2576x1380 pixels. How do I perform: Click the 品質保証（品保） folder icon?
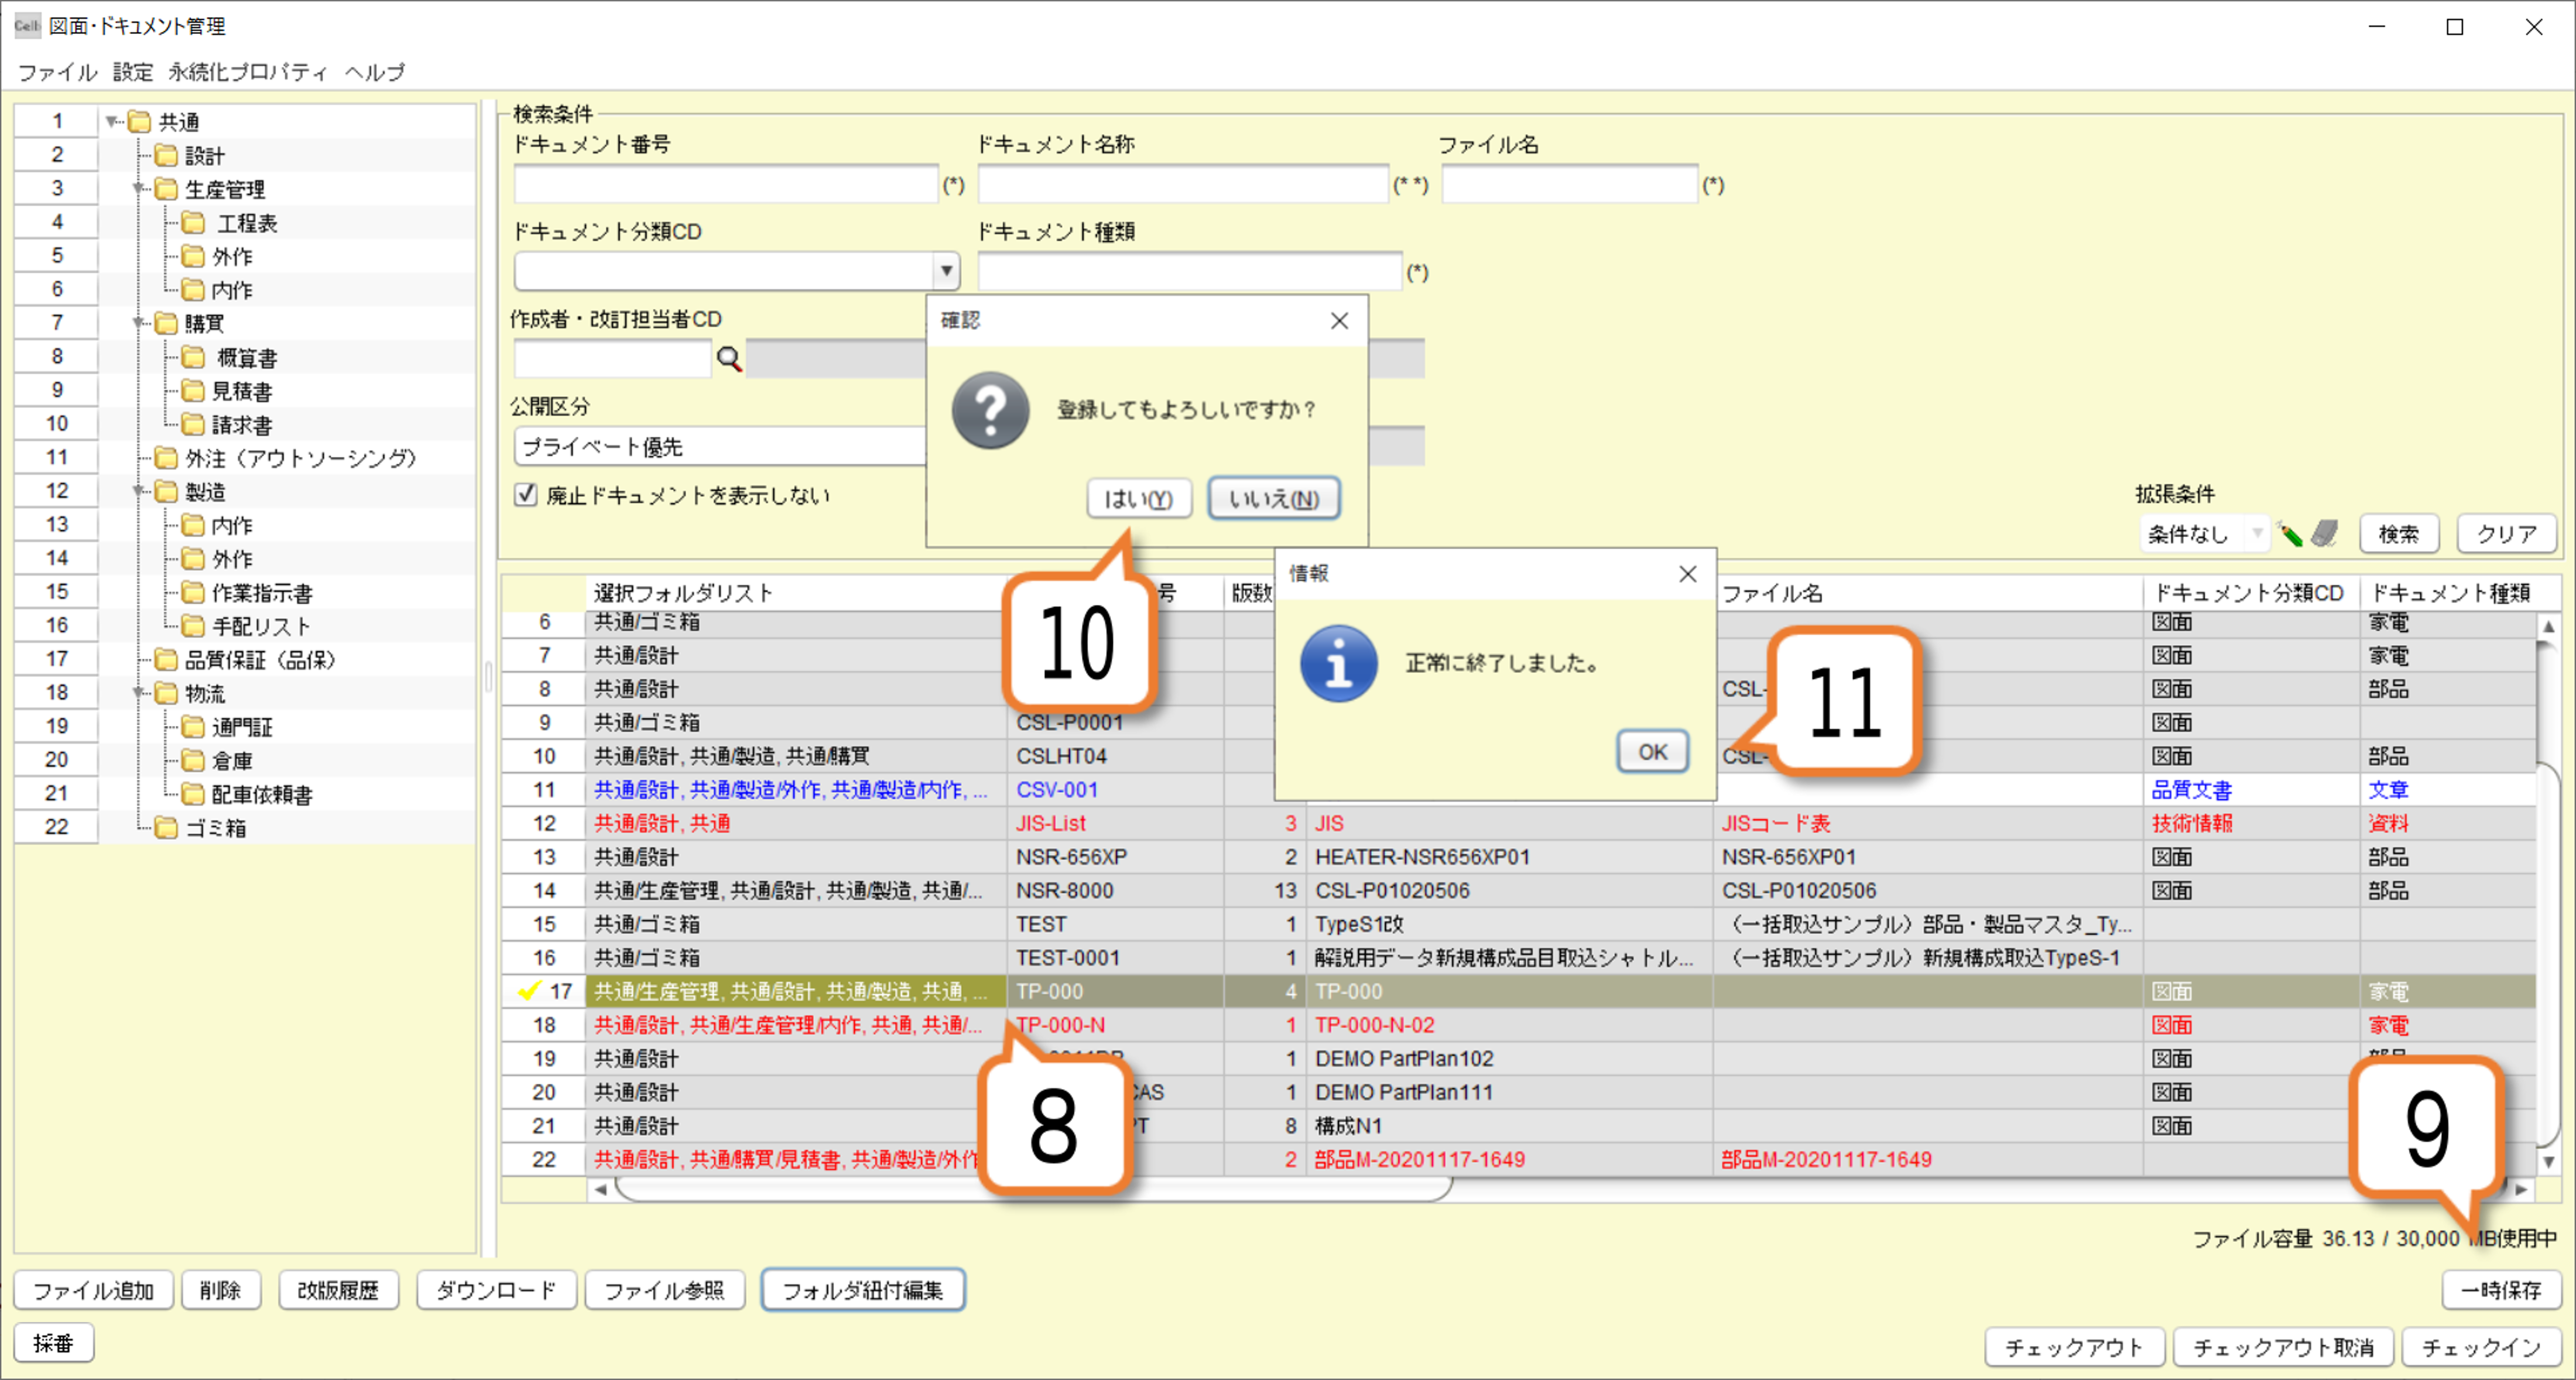166,660
